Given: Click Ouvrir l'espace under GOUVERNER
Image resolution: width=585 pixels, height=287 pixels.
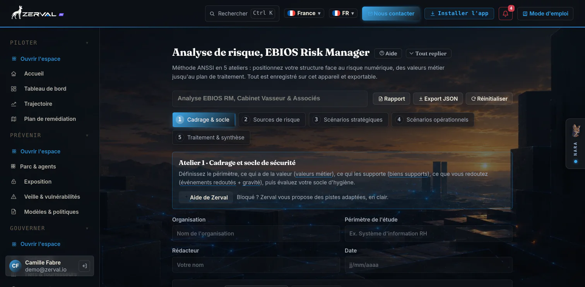Looking at the screenshot, I should click(x=40, y=244).
